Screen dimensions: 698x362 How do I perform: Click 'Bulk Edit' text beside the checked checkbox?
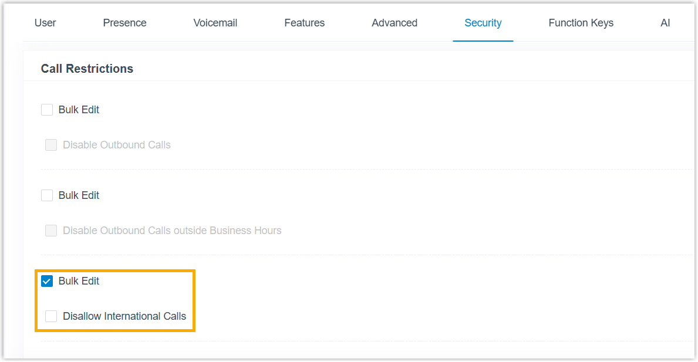tap(79, 281)
